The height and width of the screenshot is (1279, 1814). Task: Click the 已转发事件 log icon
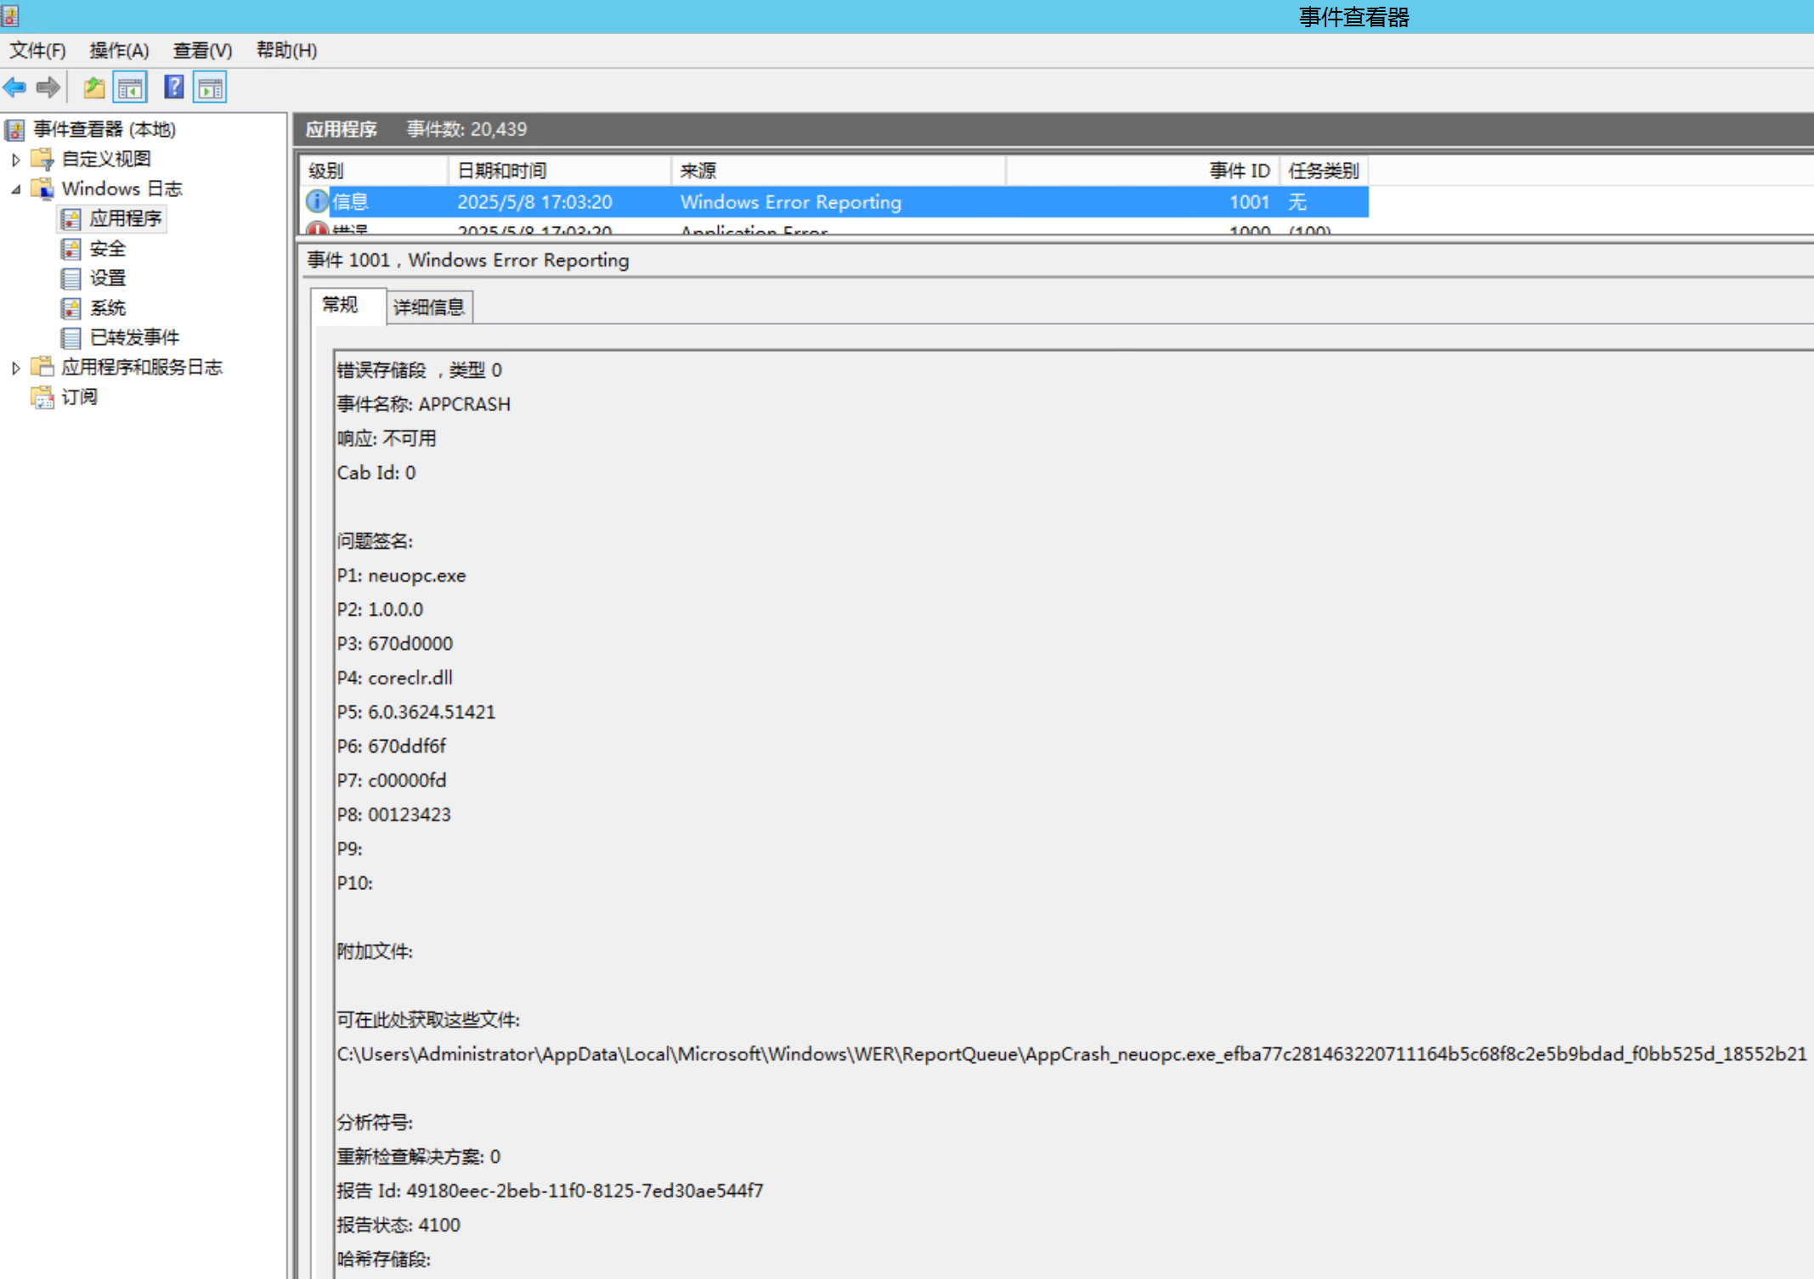tap(71, 338)
